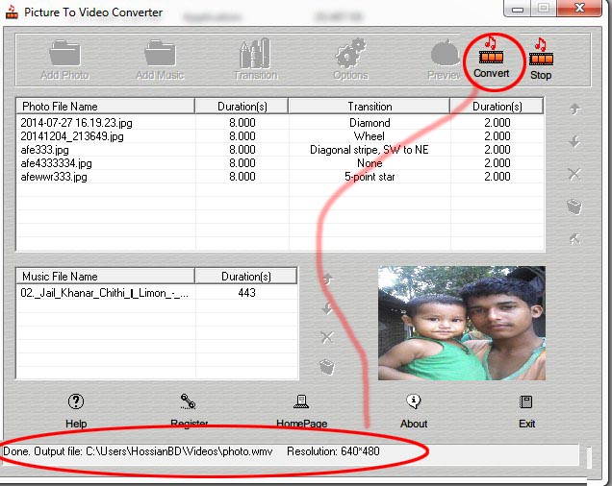Image resolution: width=612 pixels, height=486 pixels.
Task: Remove selected photo with X icon
Action: pos(574,174)
